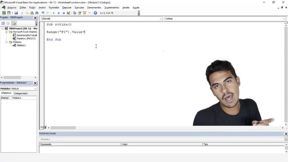The width and height of the screenshot is (288, 162).
Task: Toggle Folders view in project panel
Action: [x=14, y=23]
